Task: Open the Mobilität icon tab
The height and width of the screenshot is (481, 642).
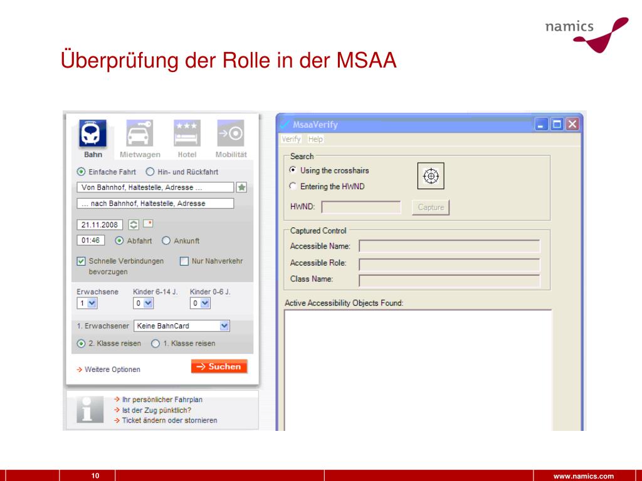Action: pyautogui.click(x=231, y=133)
